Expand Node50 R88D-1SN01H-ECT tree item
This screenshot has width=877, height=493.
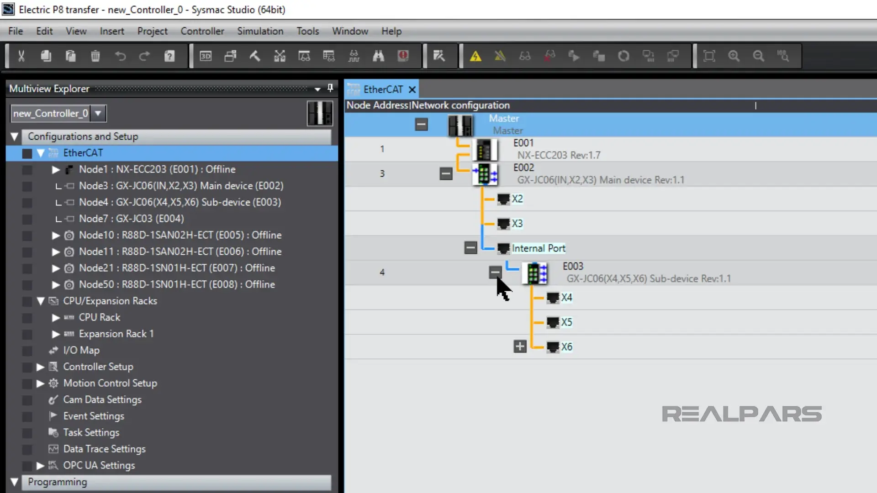(56, 285)
